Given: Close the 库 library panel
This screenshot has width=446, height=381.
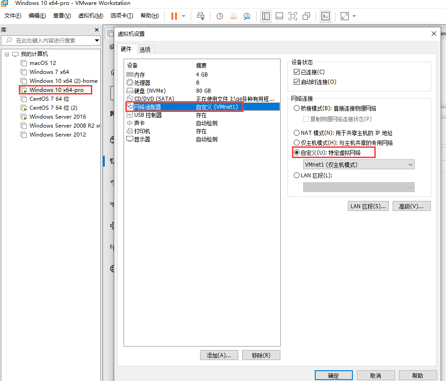Looking at the screenshot, I should 97,30.
